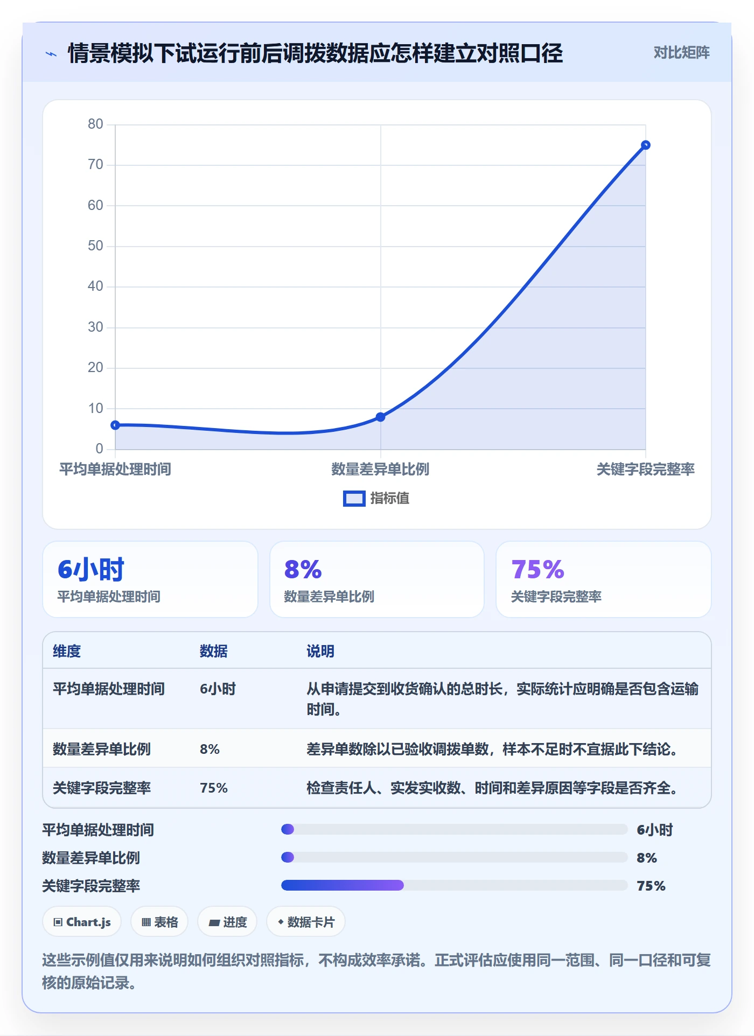Click table cell 平均单据处理时间
This screenshot has width=754, height=1036.
coord(109,689)
